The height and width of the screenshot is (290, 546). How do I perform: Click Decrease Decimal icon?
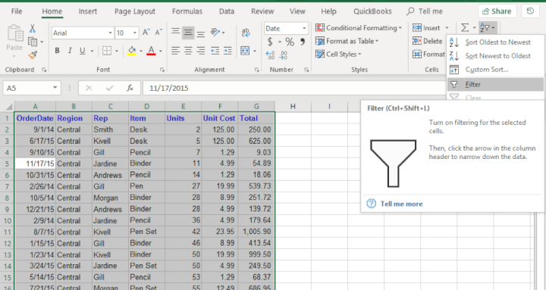284,55
